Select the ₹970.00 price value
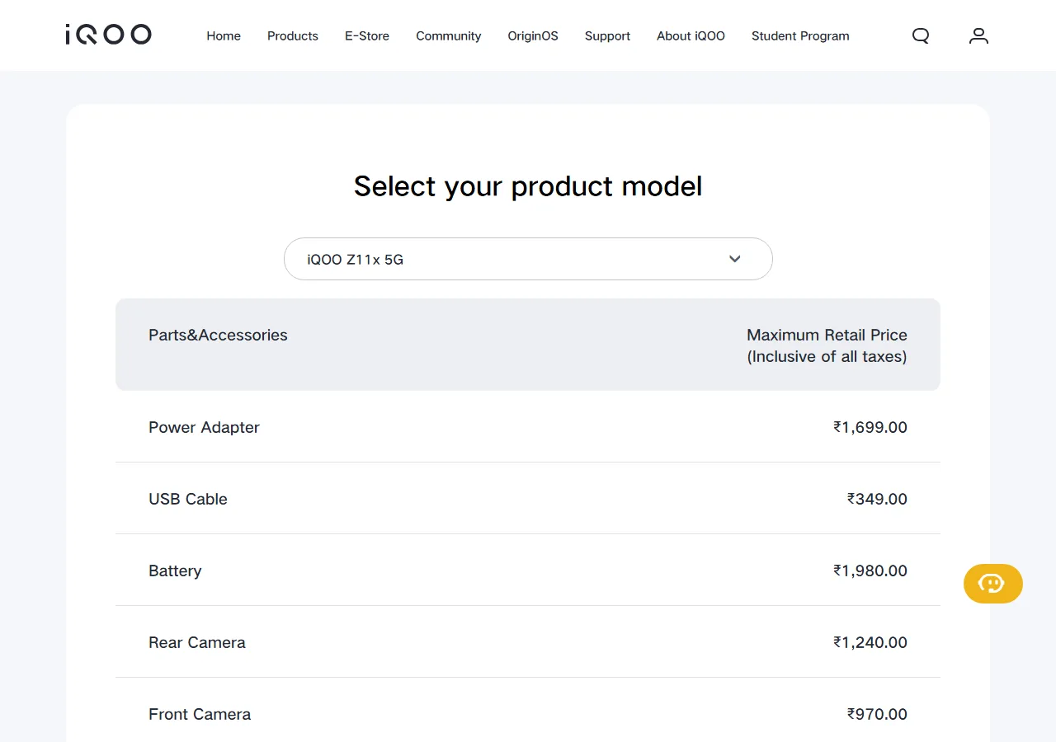1056x742 pixels. click(877, 714)
